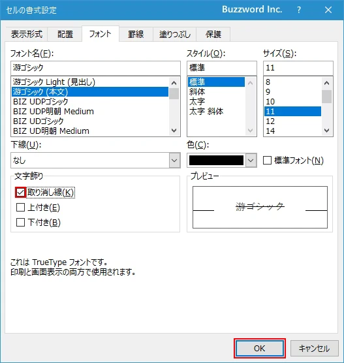Screen dimensions: 344x363
Task: Choose font size 14
Action: [x=292, y=131]
